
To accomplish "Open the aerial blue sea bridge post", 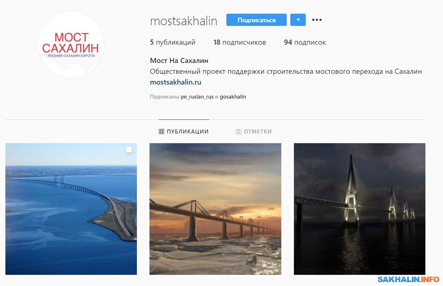I will (71, 209).
